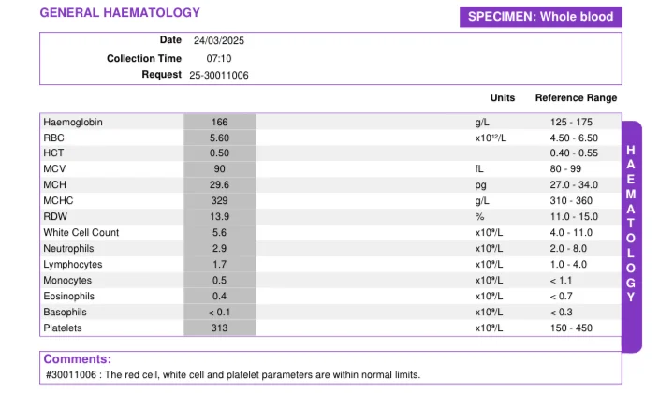The height and width of the screenshot is (393, 659).
Task: Select the Lymphocytes row label
Action: tap(73, 265)
